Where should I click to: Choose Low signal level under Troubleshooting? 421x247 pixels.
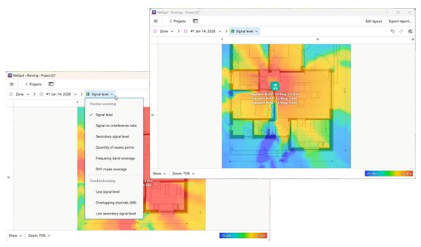114,192
